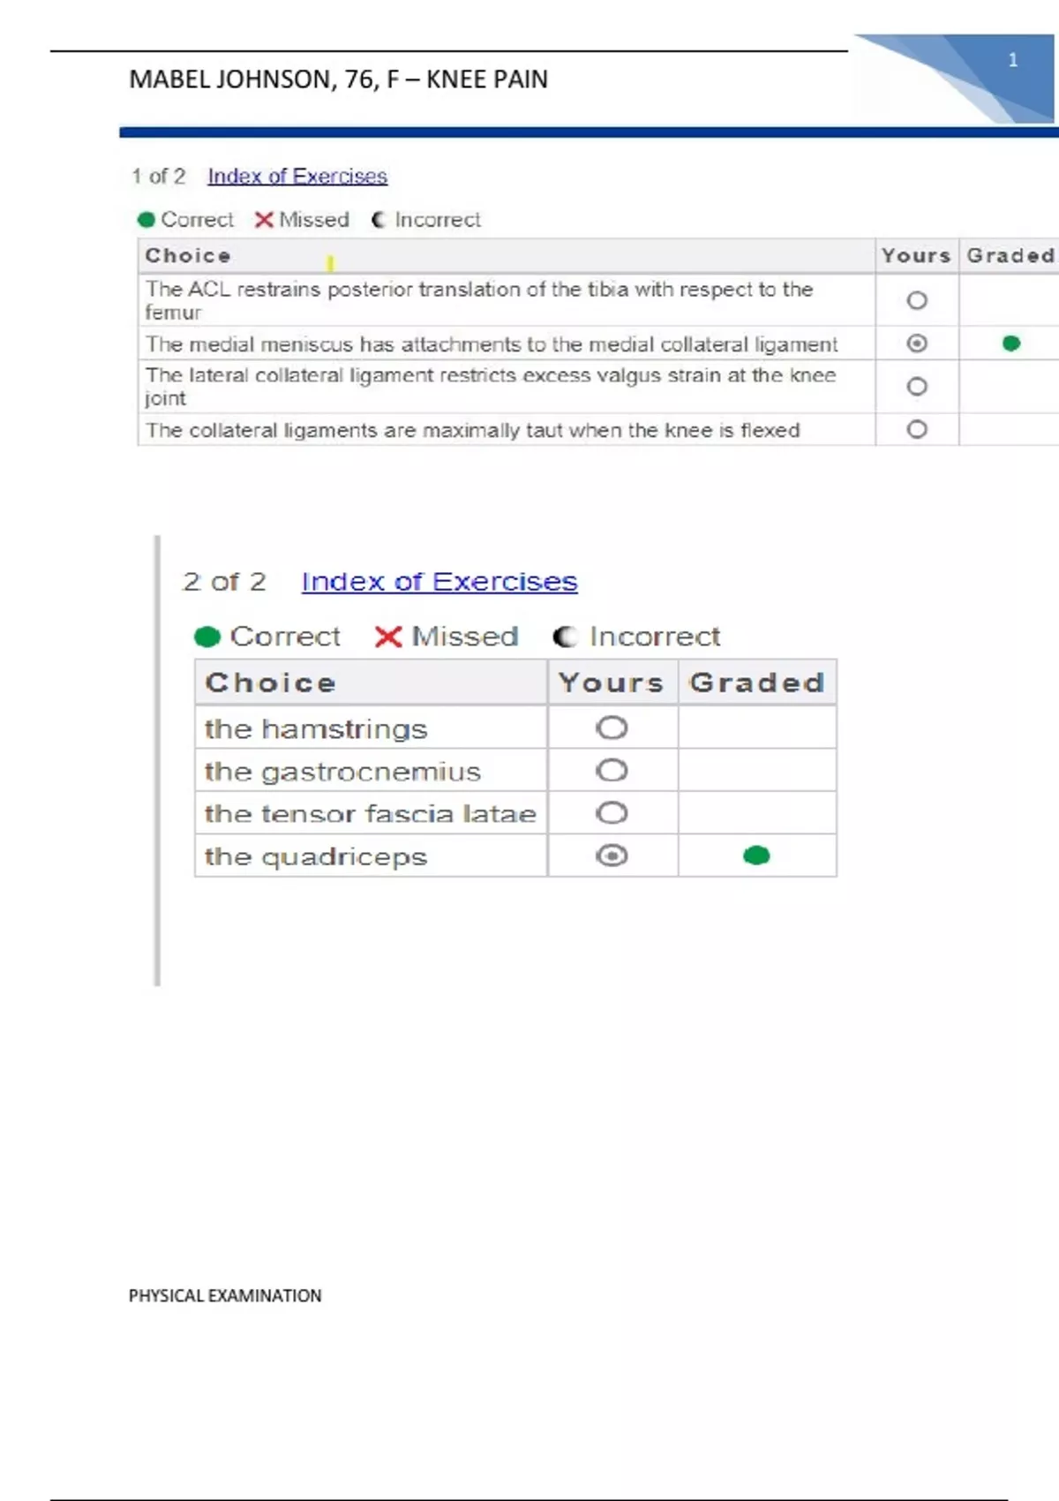Viewport: 1059px width, 1501px height.
Task: Select the quadriceps radio button
Action: 612,856
